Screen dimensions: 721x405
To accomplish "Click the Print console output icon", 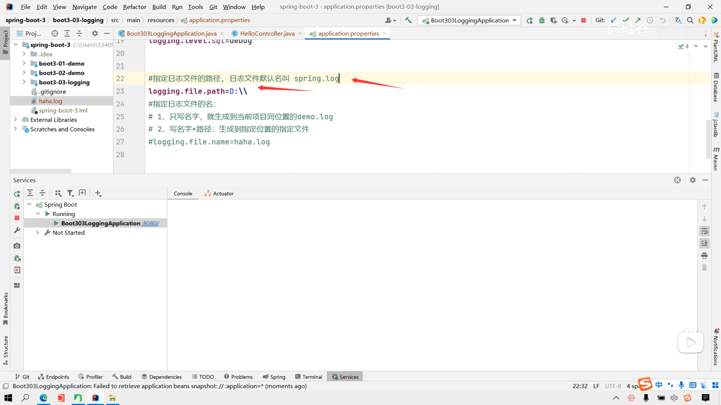I will [x=704, y=256].
